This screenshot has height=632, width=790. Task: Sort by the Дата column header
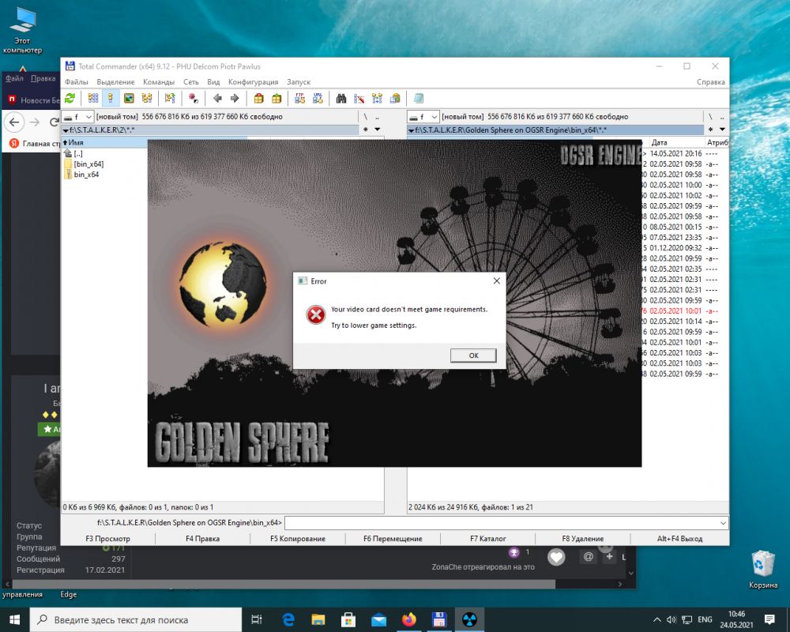coord(660,142)
